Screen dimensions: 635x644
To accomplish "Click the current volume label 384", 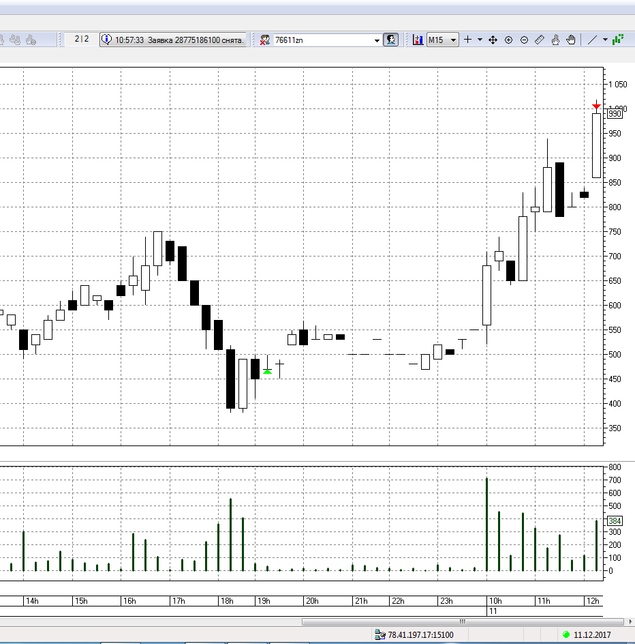I will [615, 521].
